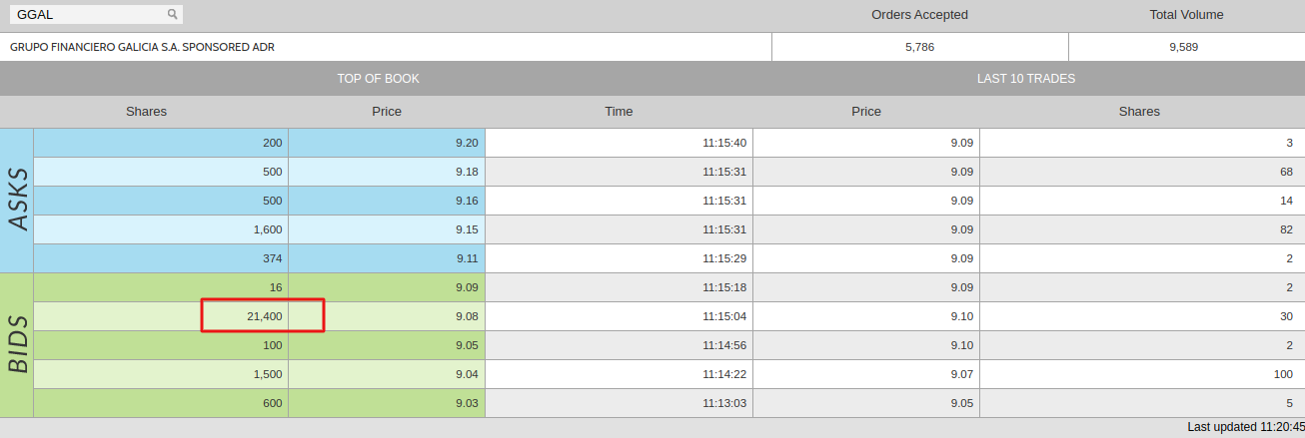Click the search magnifier icon
The width and height of the screenshot is (1305, 438).
[172, 14]
